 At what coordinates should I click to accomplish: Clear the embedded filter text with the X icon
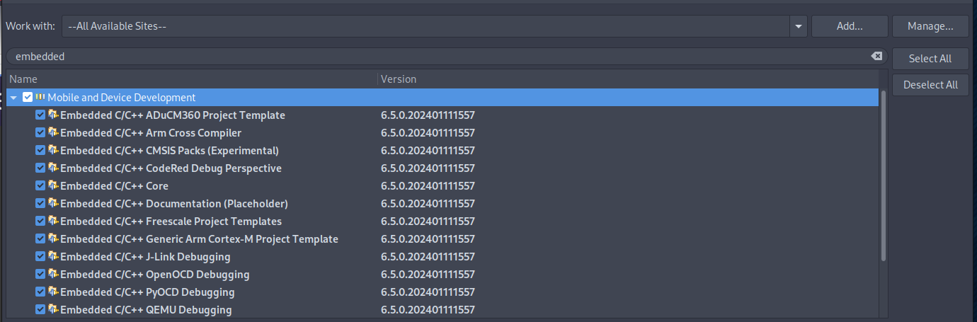[x=876, y=57]
